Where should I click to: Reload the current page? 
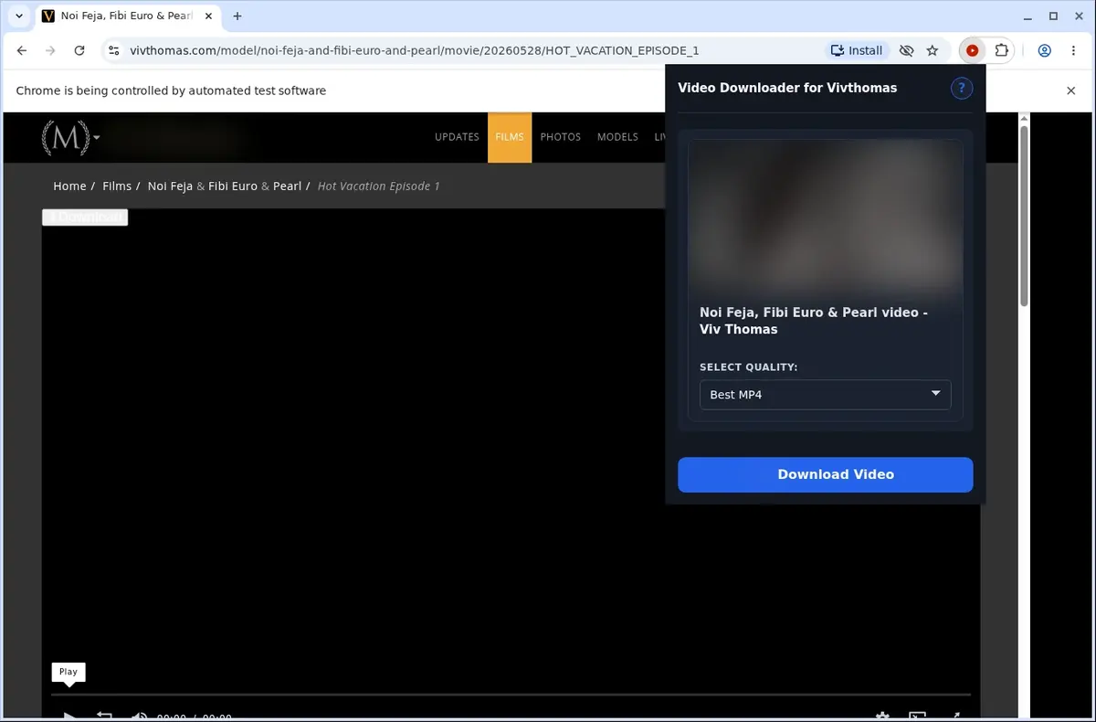79,50
